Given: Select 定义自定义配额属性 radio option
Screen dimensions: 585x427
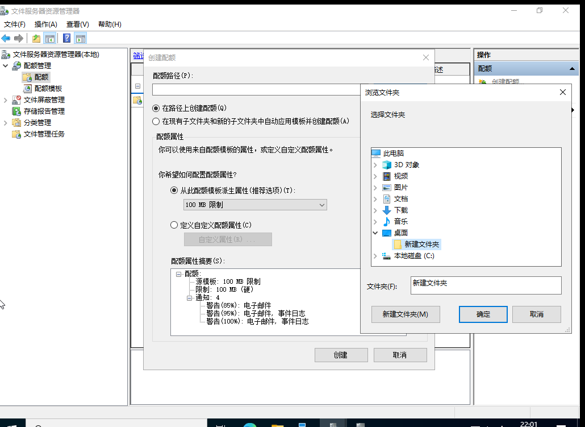Looking at the screenshot, I should (x=174, y=225).
